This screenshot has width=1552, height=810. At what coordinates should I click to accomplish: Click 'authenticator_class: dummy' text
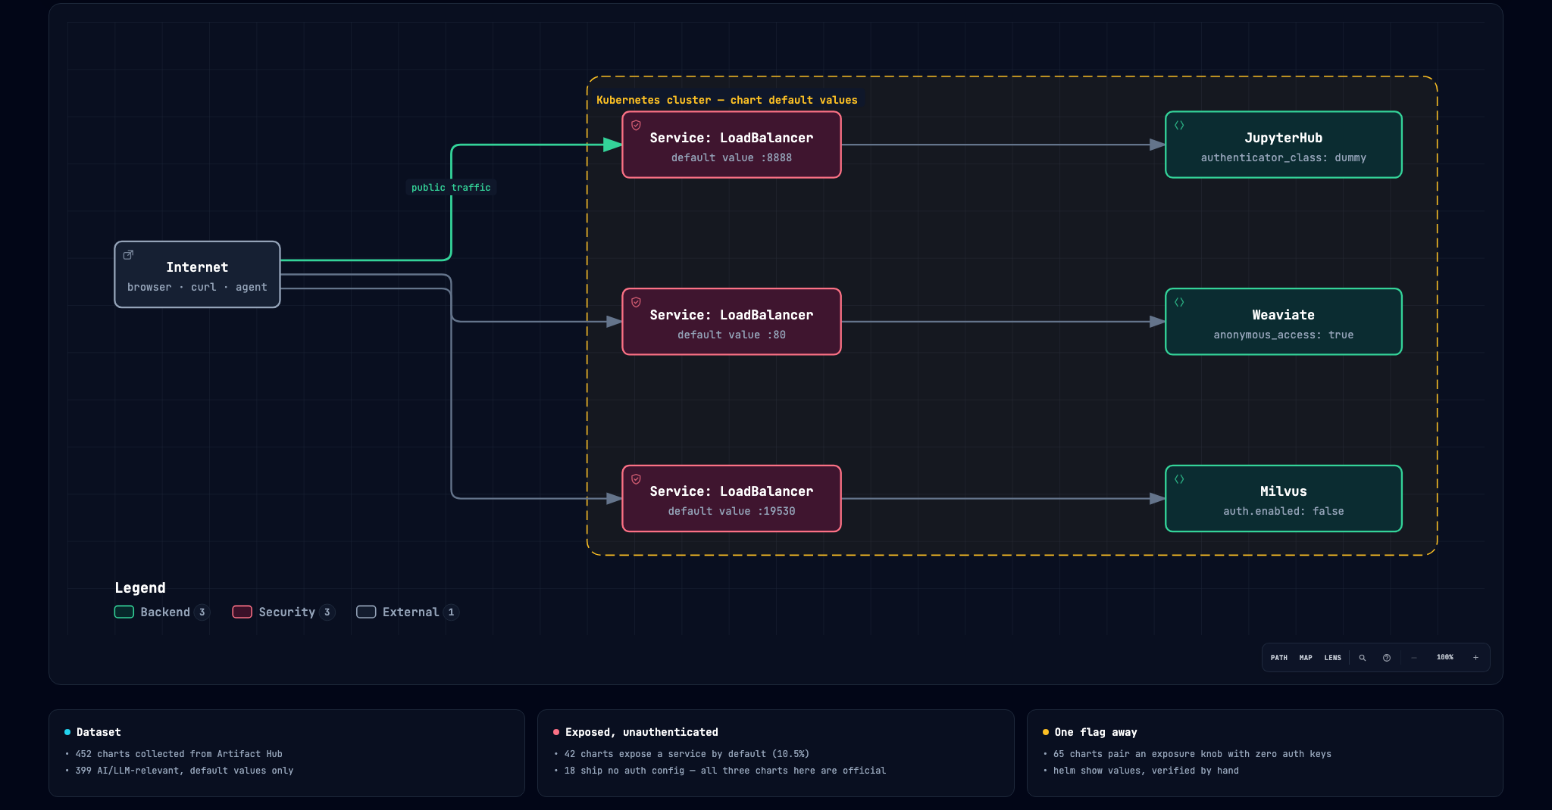pyautogui.click(x=1284, y=158)
